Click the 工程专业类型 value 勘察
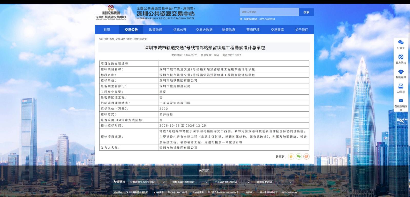The width and height of the screenshot is (410, 197). point(163,92)
